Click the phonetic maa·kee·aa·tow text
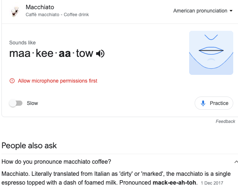 [x=51, y=54]
